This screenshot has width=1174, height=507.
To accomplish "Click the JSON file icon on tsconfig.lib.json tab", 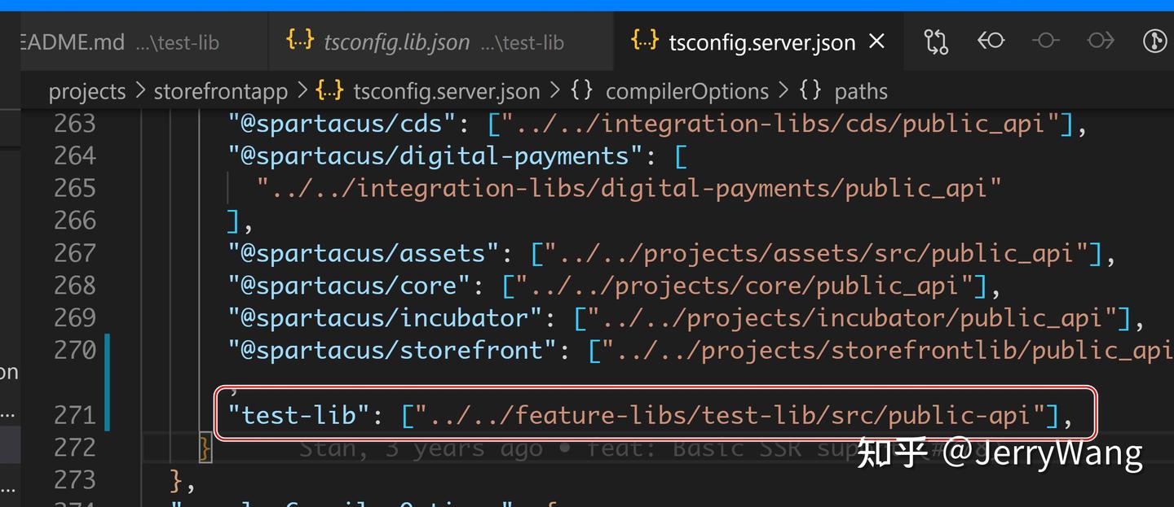I will [299, 40].
